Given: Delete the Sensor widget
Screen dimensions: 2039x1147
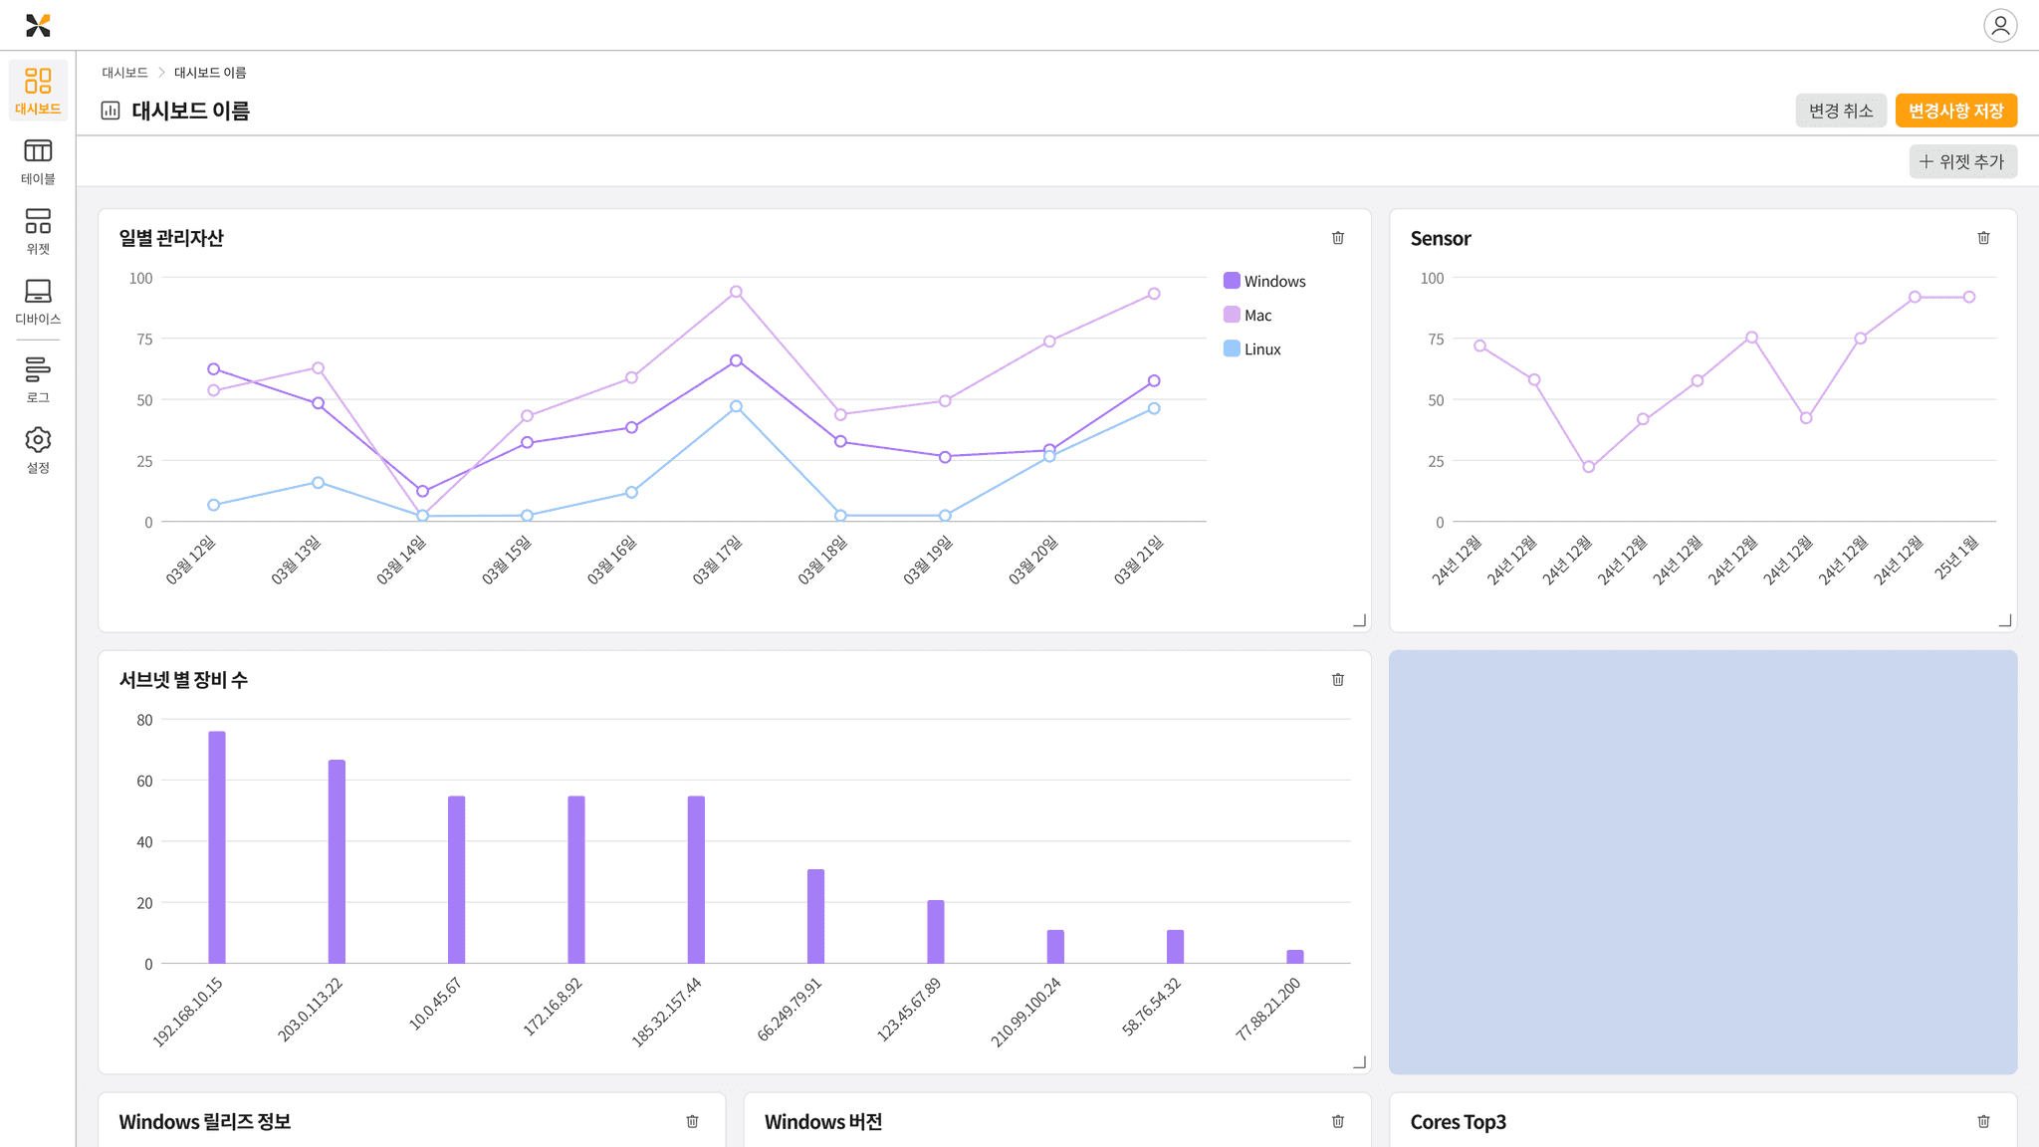Looking at the screenshot, I should [x=1983, y=238].
